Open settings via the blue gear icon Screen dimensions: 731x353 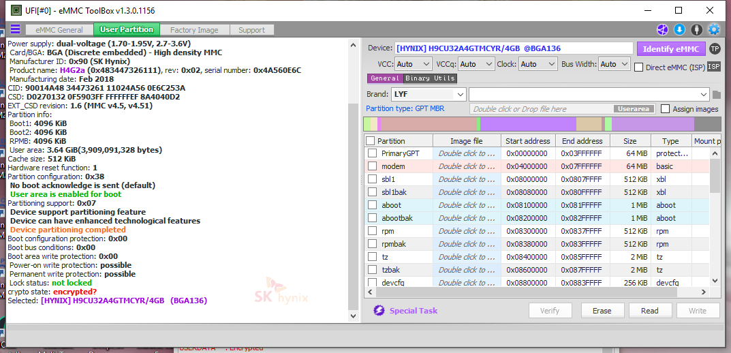(x=713, y=29)
